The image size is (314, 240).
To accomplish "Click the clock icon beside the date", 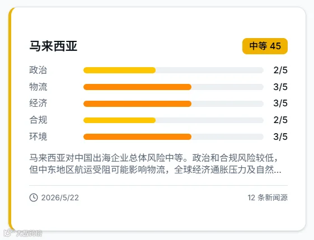I will point(34,197).
